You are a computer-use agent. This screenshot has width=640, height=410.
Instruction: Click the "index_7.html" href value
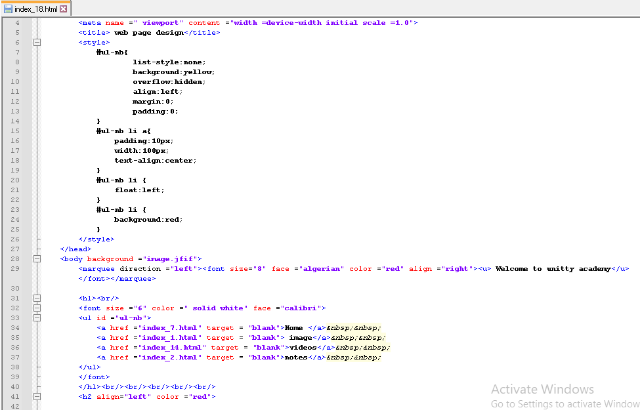(169, 327)
